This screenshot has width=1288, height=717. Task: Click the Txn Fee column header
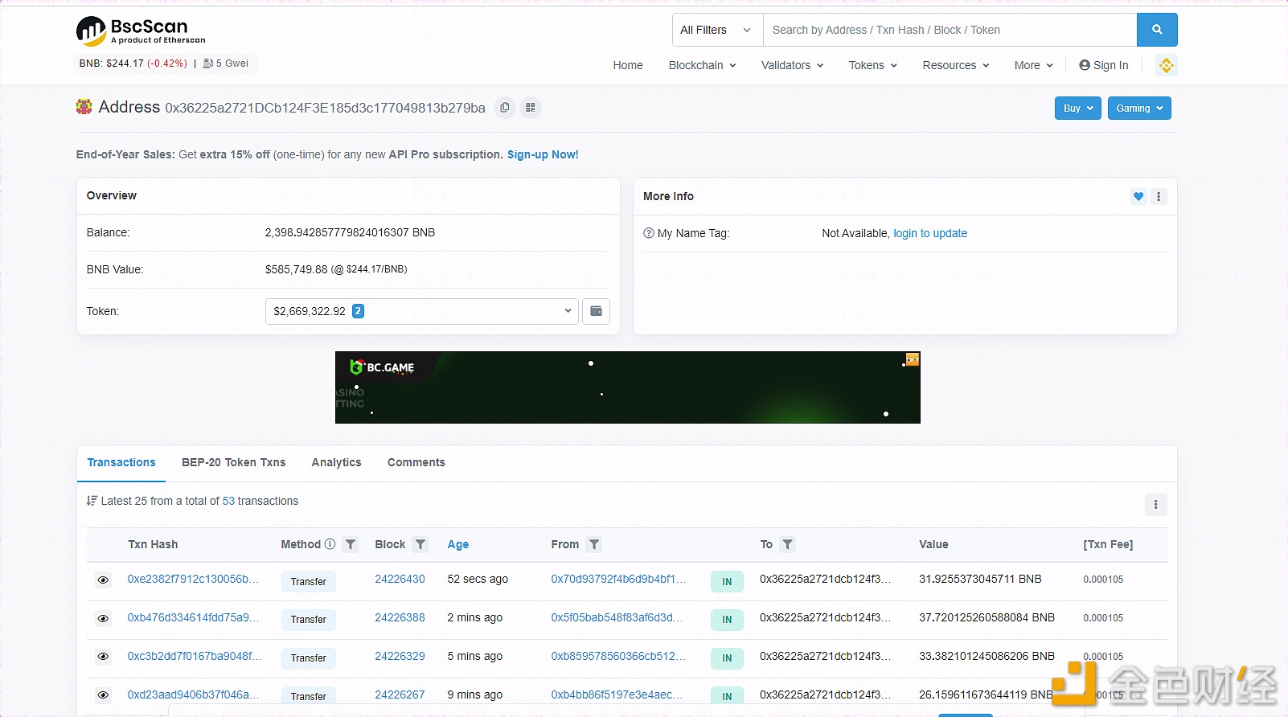point(1108,544)
